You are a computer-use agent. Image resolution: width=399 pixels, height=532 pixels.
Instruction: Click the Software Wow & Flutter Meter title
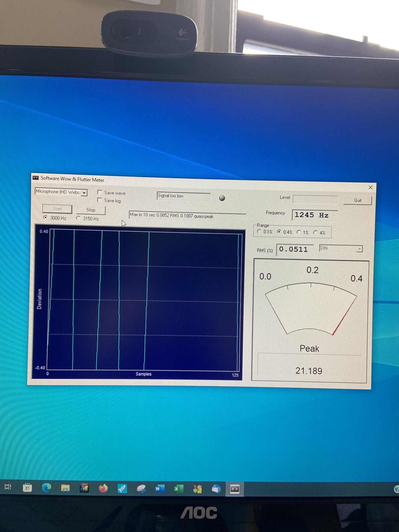point(72,179)
